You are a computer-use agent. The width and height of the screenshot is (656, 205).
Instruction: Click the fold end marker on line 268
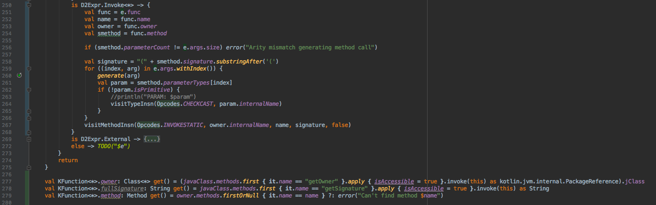pyautogui.click(x=29, y=132)
